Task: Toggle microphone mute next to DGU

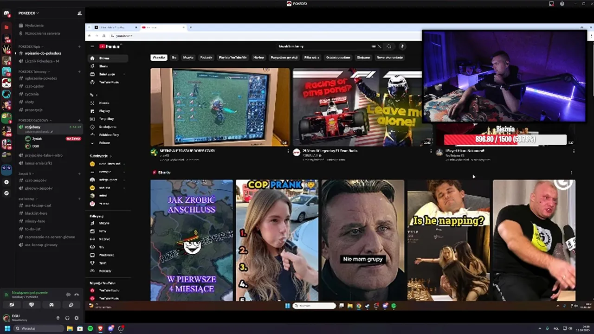Action: tap(58, 318)
